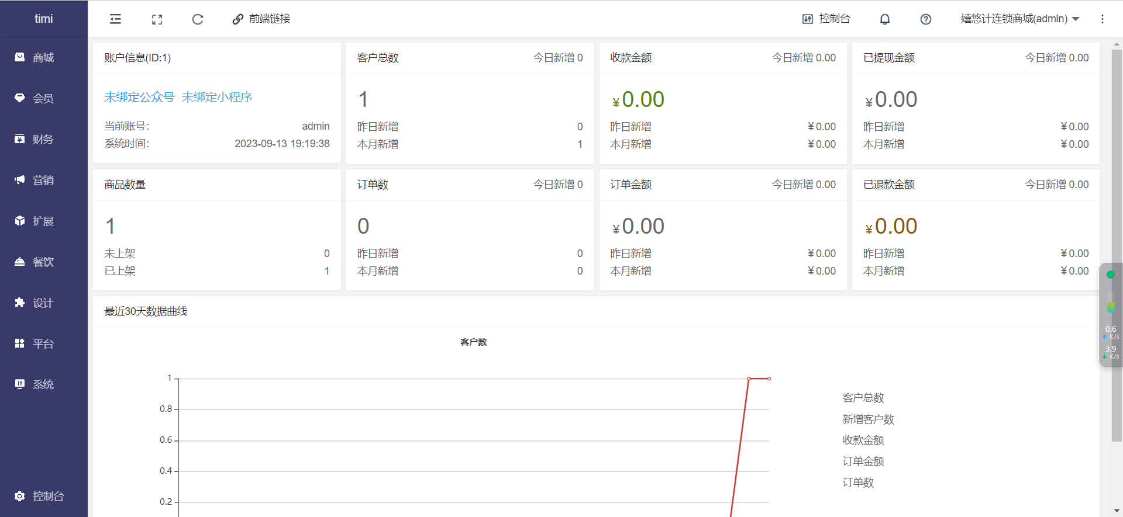Screen dimensions: 1123x517
Task: Click the 财务 yen icon
Action: [x=20, y=139]
